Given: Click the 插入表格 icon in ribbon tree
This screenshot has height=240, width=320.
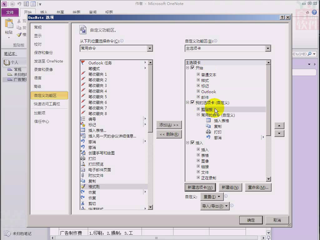Looking at the screenshot, I should (208, 120).
